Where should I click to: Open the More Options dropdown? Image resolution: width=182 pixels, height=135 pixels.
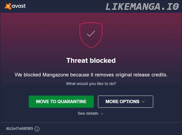pyautogui.click(x=125, y=102)
